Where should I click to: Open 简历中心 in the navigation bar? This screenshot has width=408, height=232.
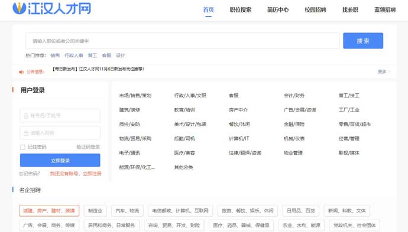[278, 10]
